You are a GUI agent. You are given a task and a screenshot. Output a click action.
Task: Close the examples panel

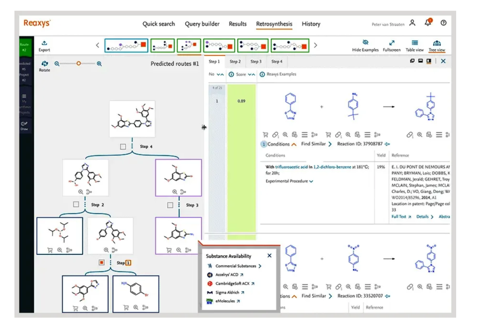tap(443, 61)
